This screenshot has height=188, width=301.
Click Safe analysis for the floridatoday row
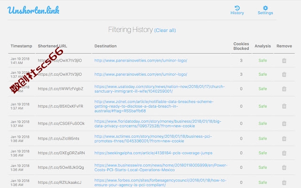click(x=262, y=123)
